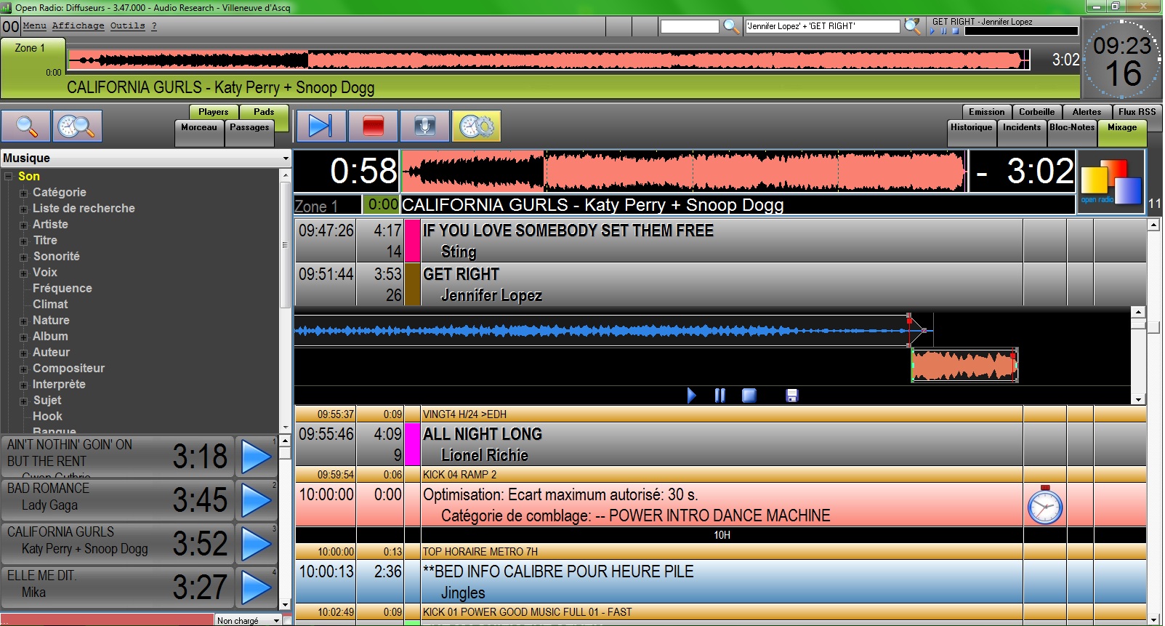1165x626 pixels.
Task: Open the Musique dropdown list
Action: tap(286, 158)
